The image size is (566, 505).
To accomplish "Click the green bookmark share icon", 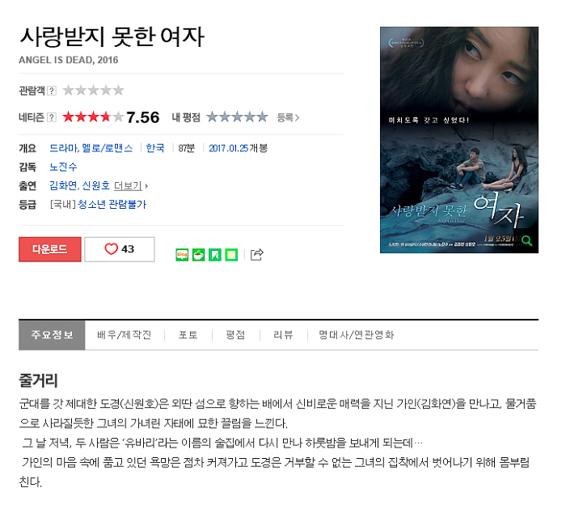I will (215, 255).
